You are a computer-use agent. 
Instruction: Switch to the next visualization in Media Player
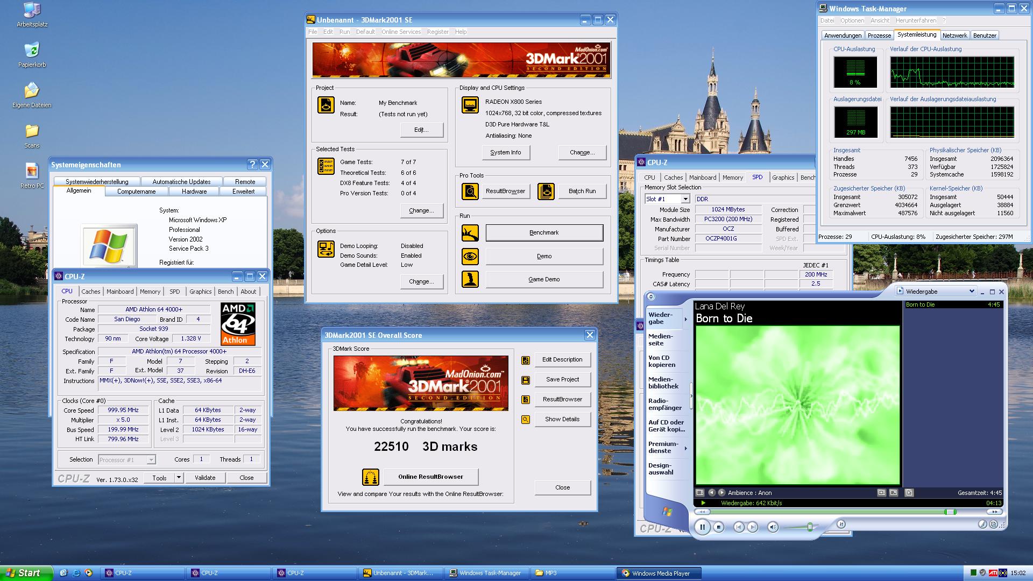coord(721,492)
